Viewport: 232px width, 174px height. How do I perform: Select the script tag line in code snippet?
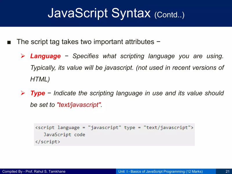(x=115, y=127)
